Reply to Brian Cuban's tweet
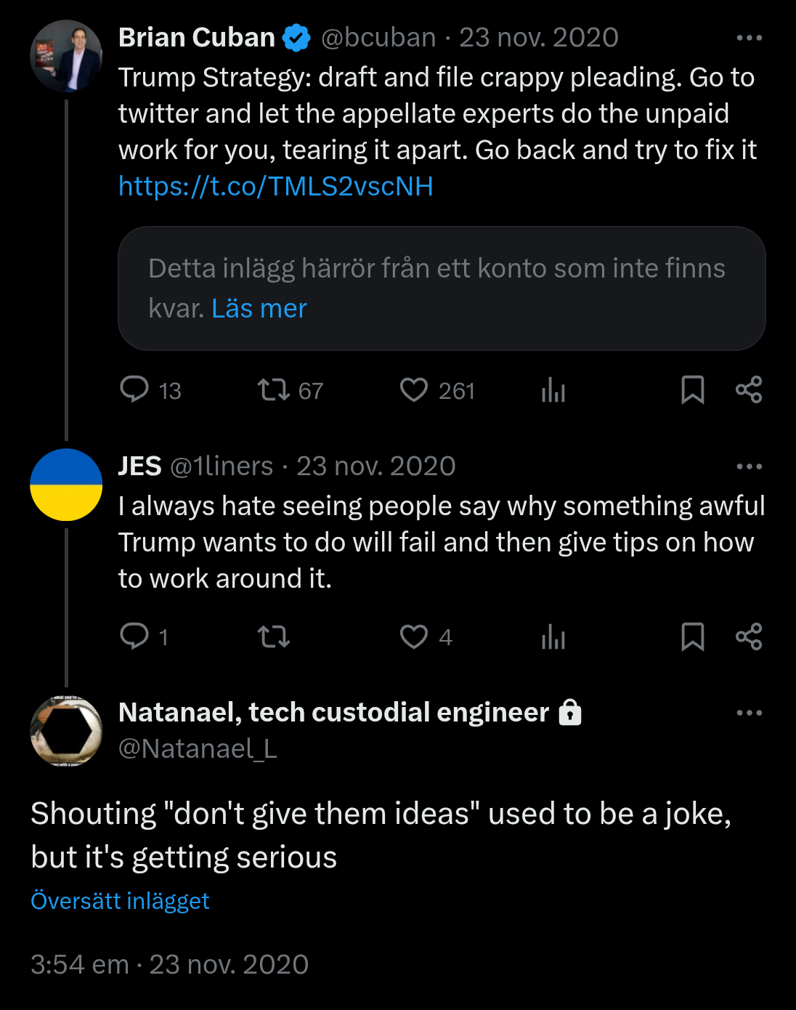The height and width of the screenshot is (1010, 796). (134, 389)
